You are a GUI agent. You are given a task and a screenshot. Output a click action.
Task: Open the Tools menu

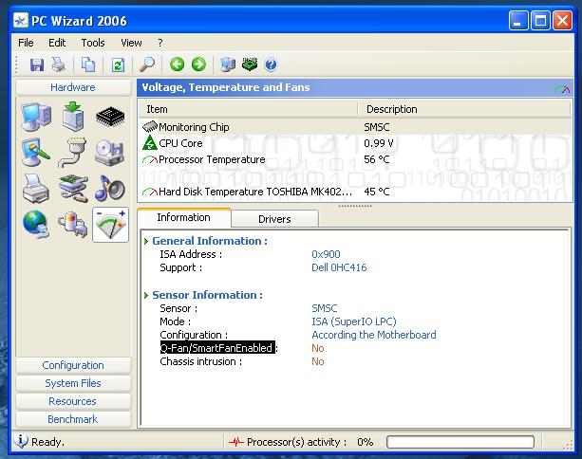(93, 43)
